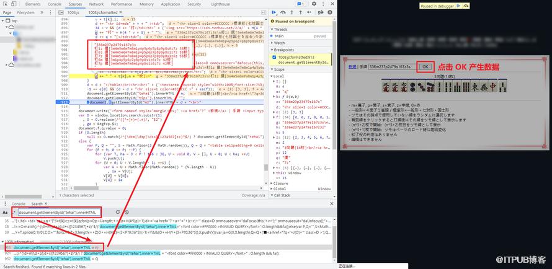The image size is (552, 269).
Task: Switch to the Elements tab
Action: [x=33, y=4]
